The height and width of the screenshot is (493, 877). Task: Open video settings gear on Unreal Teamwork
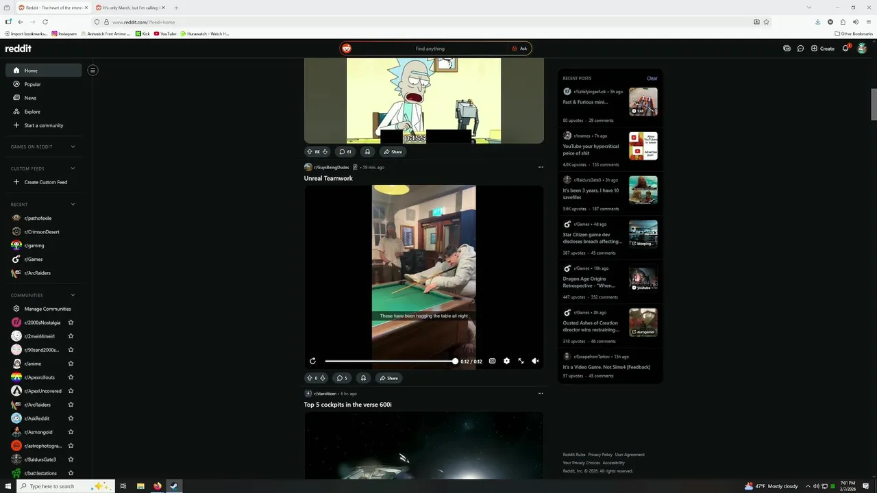(506, 361)
